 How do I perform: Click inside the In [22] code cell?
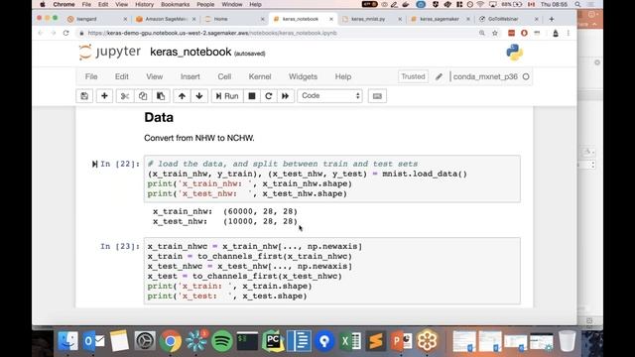point(331,178)
